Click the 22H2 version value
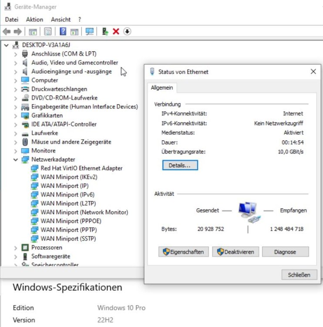The height and width of the screenshot is (327, 323). (x=105, y=320)
